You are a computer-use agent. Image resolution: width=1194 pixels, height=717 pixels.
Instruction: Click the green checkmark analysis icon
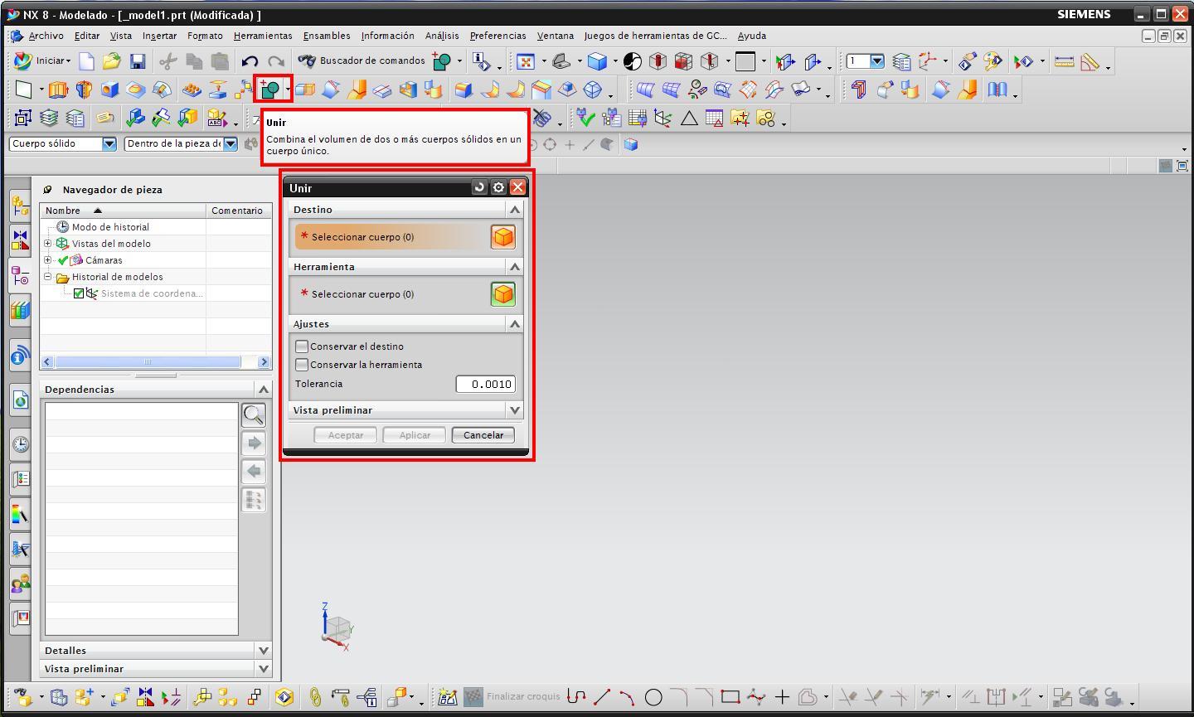(585, 119)
